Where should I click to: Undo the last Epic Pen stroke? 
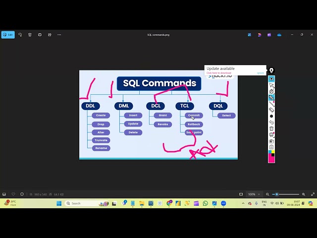click(x=271, y=122)
